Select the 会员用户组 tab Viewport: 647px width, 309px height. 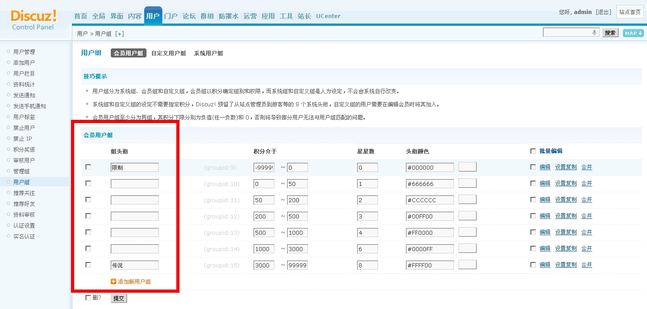click(x=128, y=53)
